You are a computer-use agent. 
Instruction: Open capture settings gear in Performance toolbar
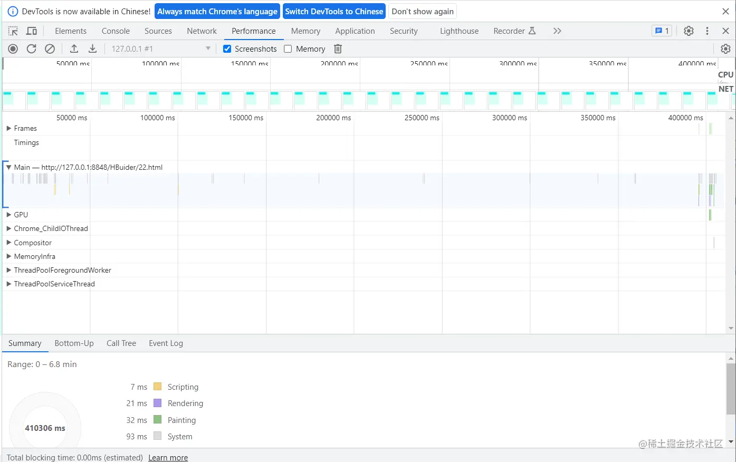(x=726, y=49)
